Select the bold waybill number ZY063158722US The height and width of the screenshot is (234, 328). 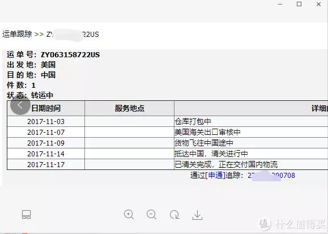pyautogui.click(x=70, y=55)
